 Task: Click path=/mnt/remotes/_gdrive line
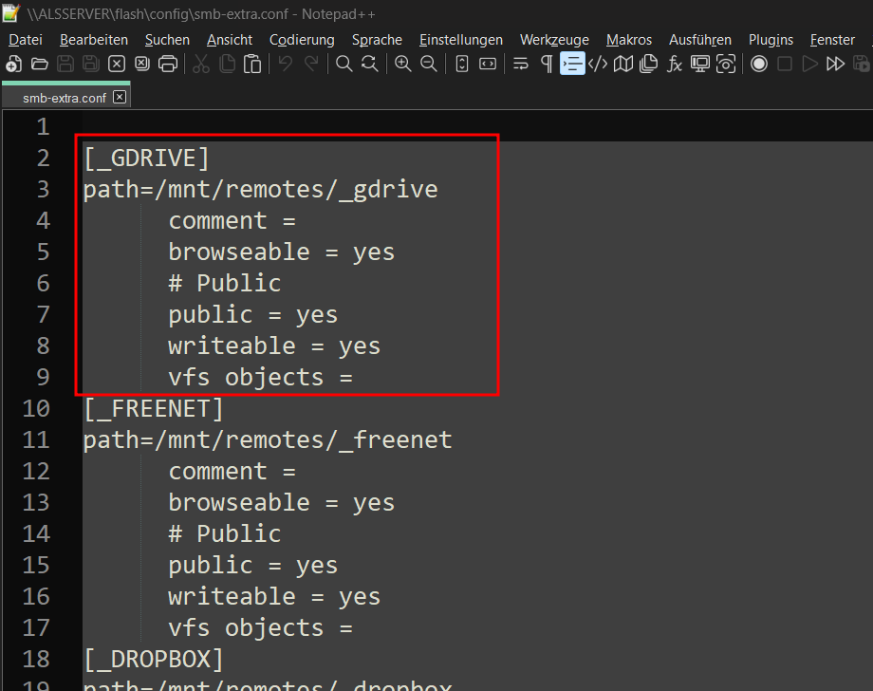click(x=261, y=190)
